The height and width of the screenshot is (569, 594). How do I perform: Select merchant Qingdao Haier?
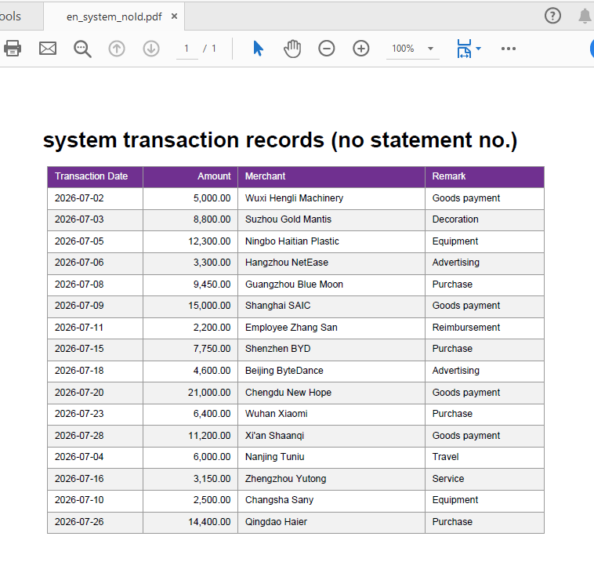[x=276, y=523]
